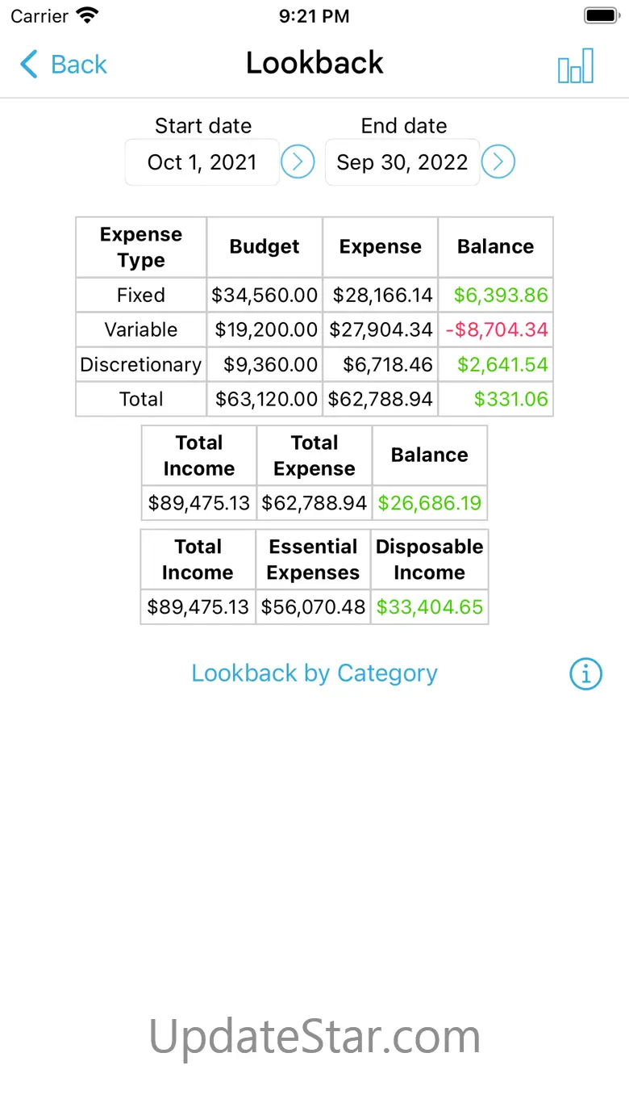Viewport: 629px width, 1120px height.
Task: Tap the Fixed balance value $6,393.86
Action: [501, 296]
